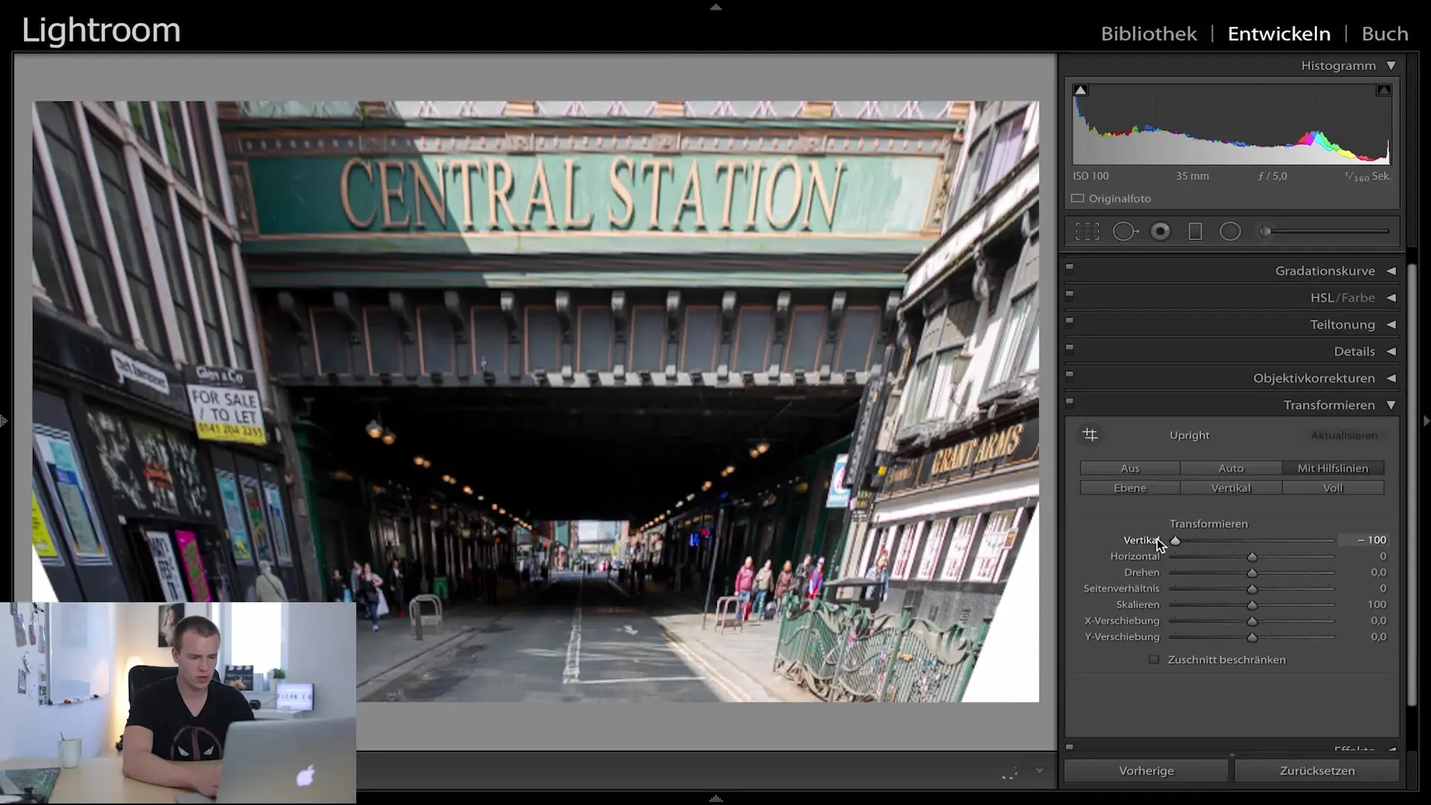Show the left panel arrow
The image size is (1431, 805).
(4, 421)
